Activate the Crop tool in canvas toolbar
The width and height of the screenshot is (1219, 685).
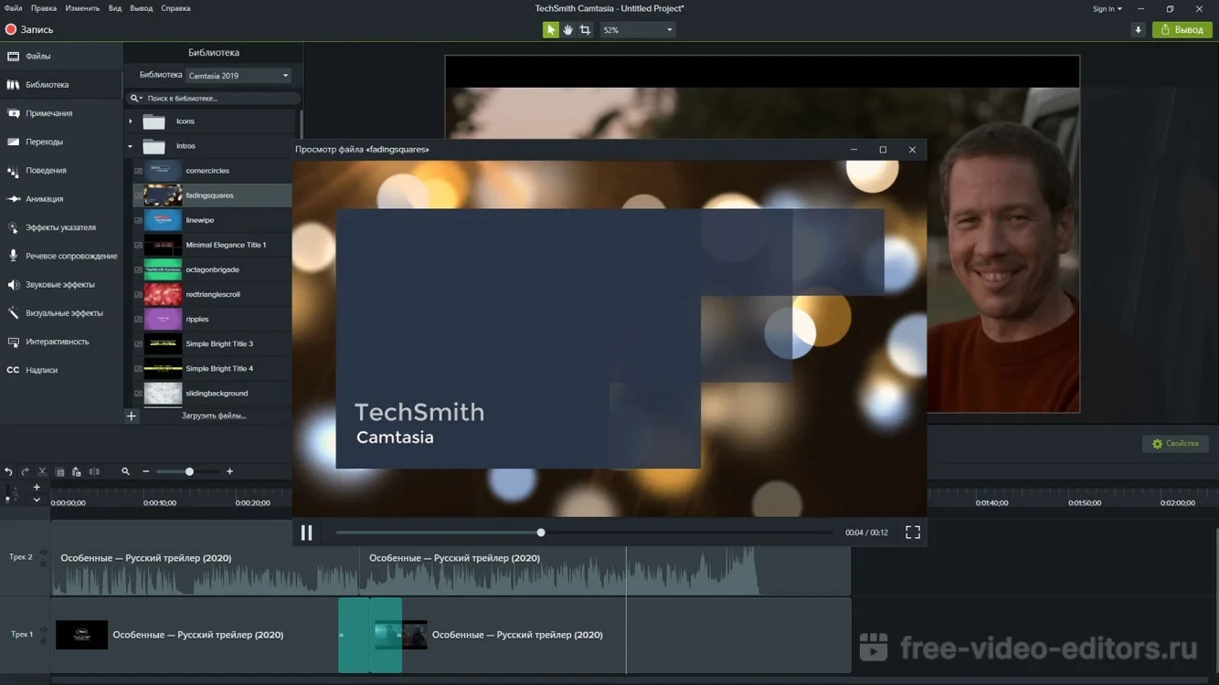coord(585,29)
